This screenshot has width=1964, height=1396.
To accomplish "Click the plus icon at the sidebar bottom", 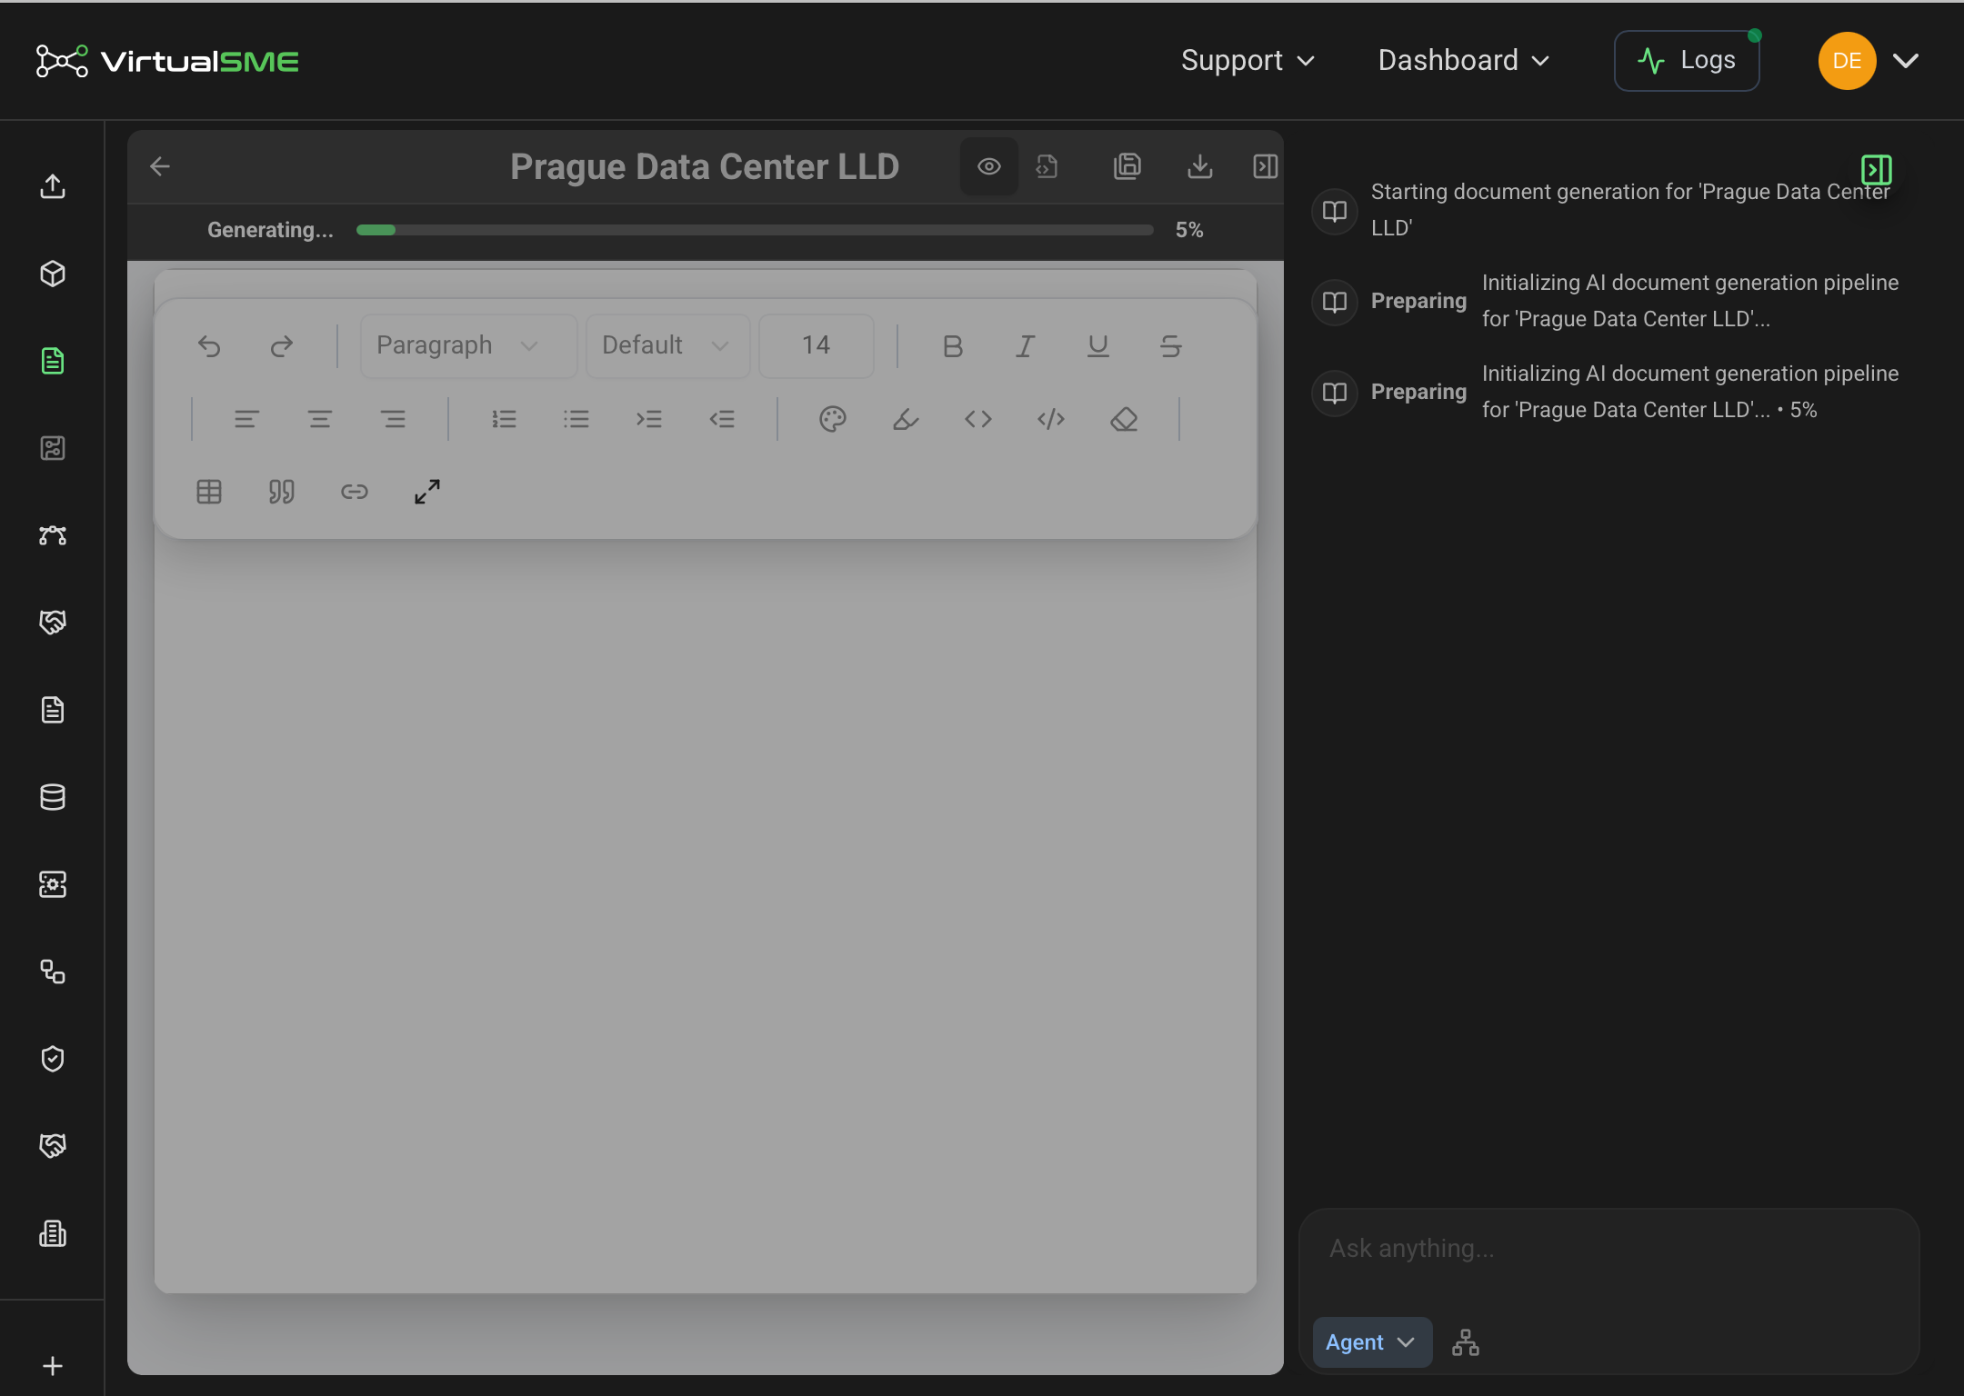I will coord(53,1366).
